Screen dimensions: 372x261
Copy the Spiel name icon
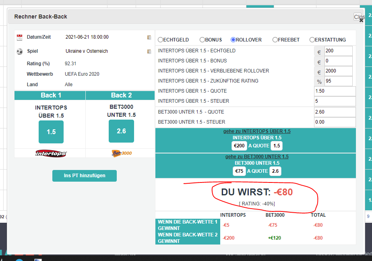pyautogui.click(x=149, y=52)
